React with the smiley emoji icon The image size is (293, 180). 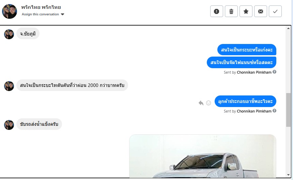pos(209,103)
